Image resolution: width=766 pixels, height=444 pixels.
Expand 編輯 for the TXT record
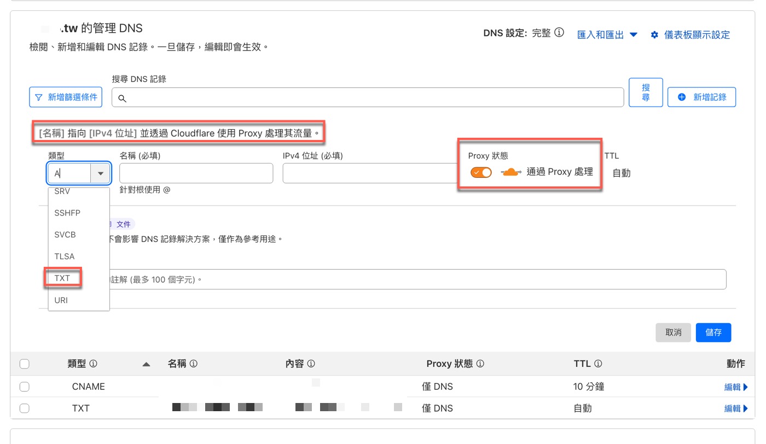coord(736,408)
